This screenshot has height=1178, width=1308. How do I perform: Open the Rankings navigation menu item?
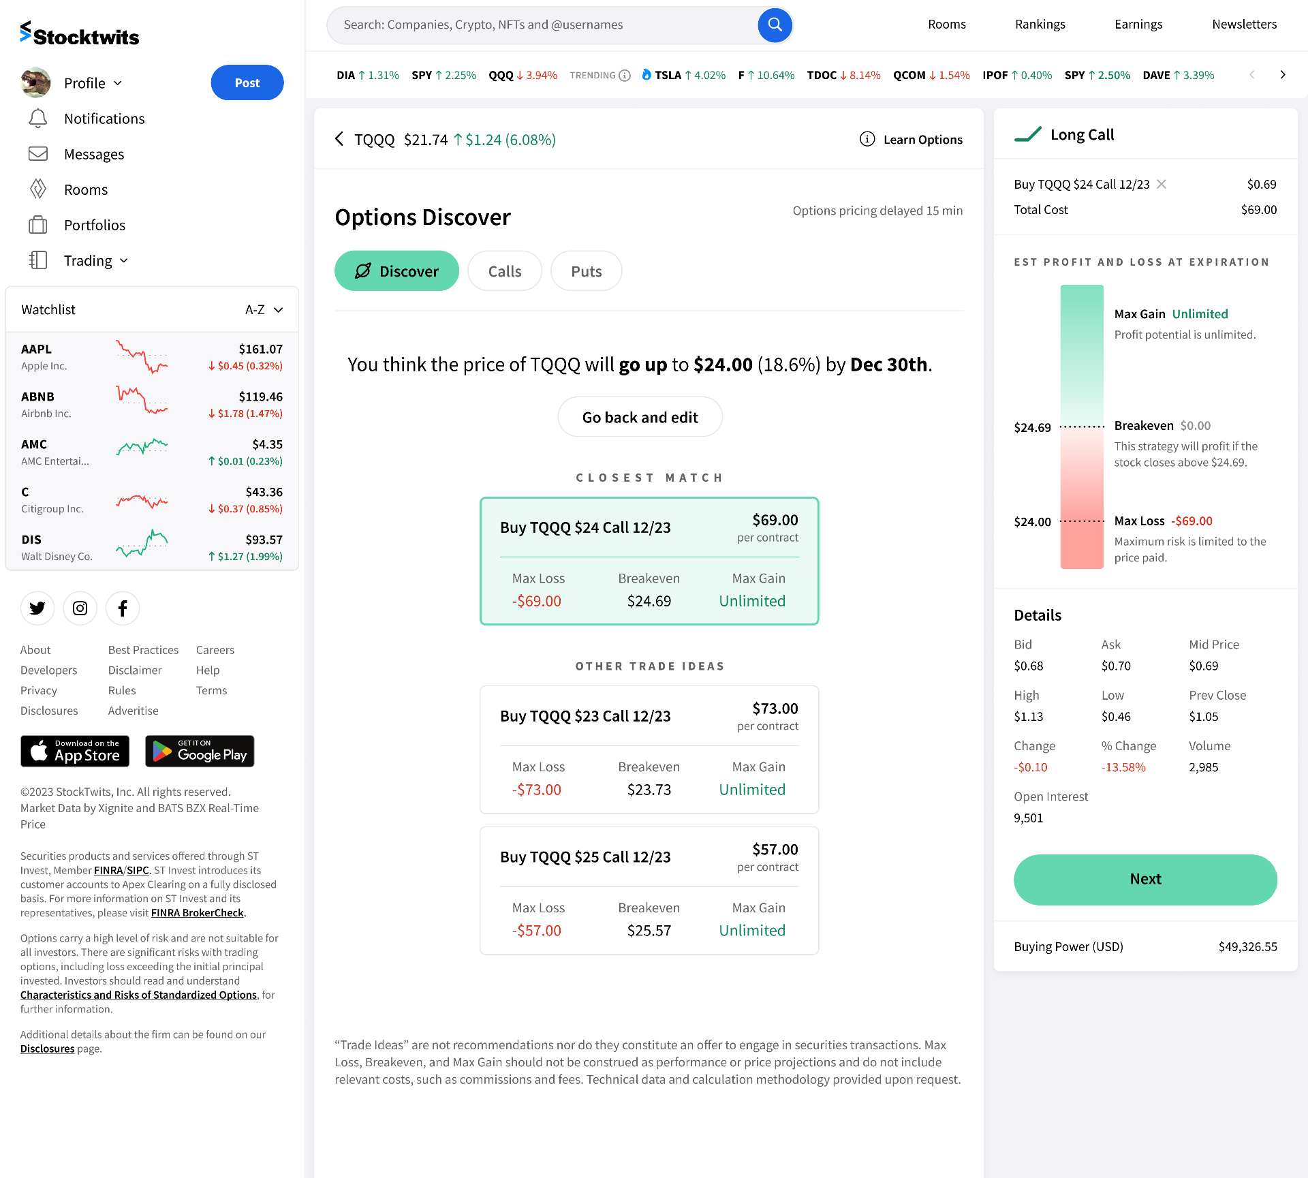click(1040, 24)
